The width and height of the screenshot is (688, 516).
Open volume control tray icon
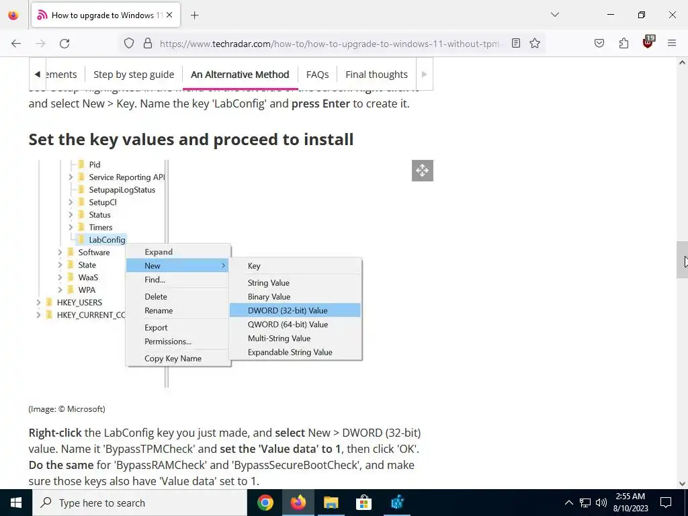click(601, 503)
